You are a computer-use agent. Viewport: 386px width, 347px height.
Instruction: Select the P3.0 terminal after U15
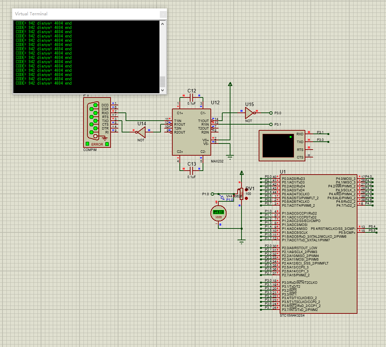[x=271, y=113]
